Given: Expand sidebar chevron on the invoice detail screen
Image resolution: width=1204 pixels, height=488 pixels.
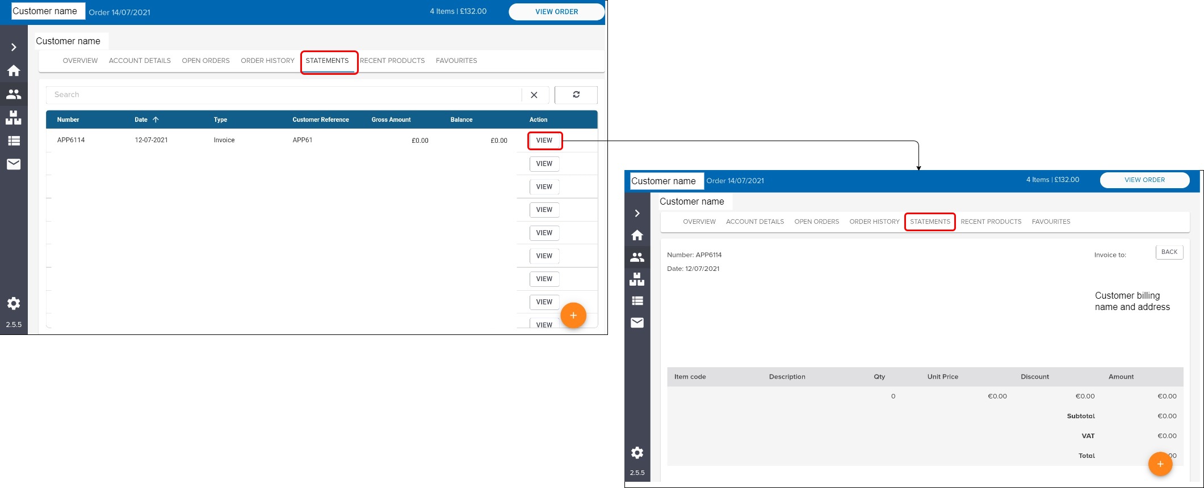Looking at the screenshot, I should click(637, 213).
